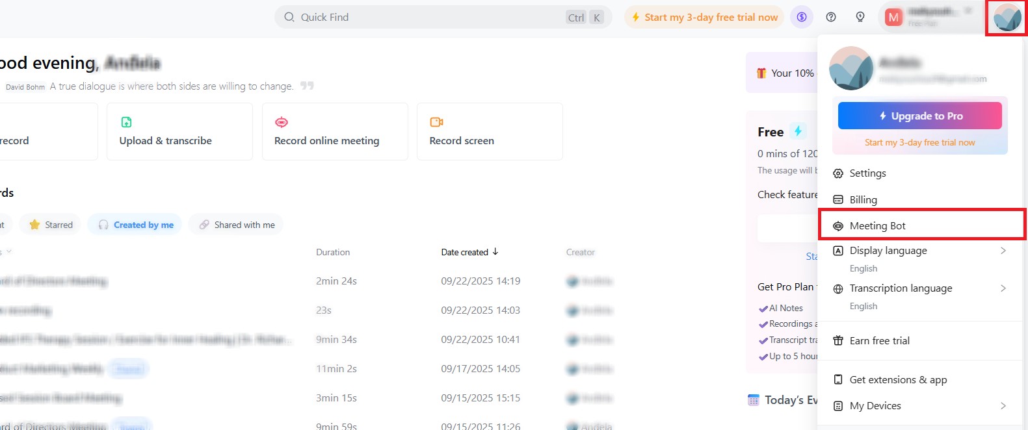
Task: Start Record online meeting
Action: (334, 131)
